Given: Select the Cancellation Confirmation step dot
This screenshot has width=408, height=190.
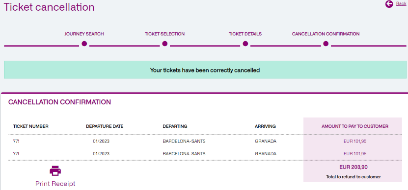Looking at the screenshot, I should pyautogui.click(x=326, y=44).
